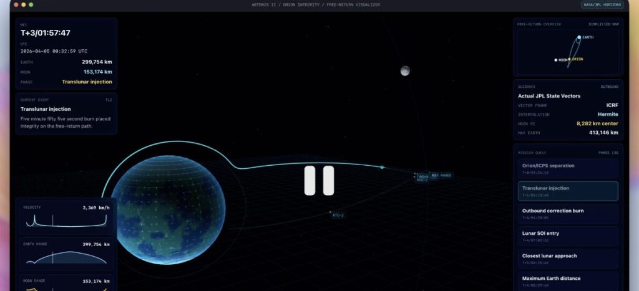
Task: Switch to the Phase Log view
Action: click(608, 152)
